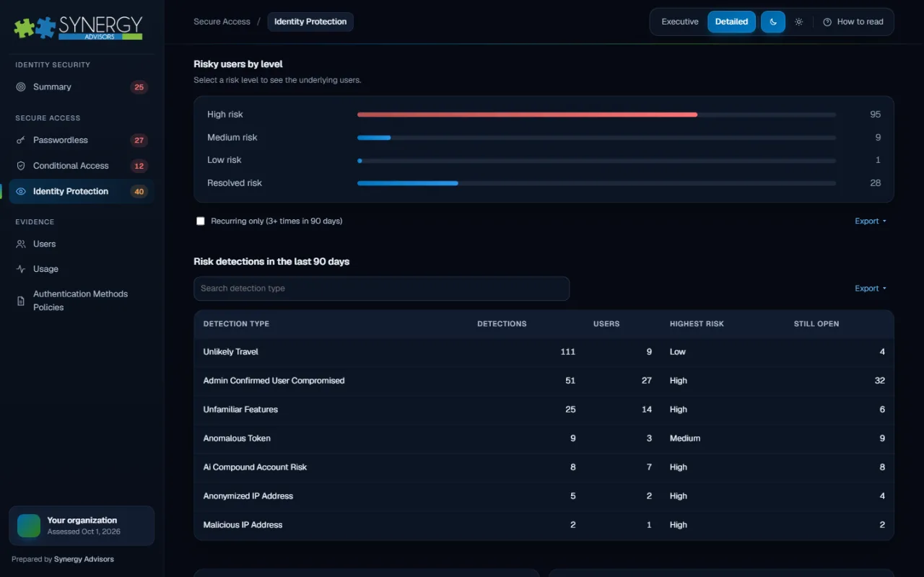
Task: Click the Summary target icon in sidebar
Action: point(21,87)
